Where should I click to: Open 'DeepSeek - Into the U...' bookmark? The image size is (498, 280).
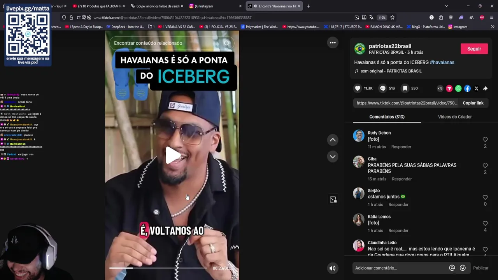pos(125,27)
